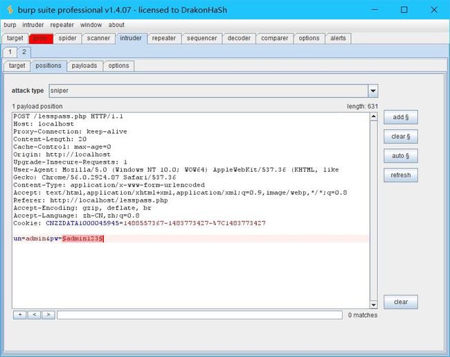Click the POST /lesspass.php request line
The height and width of the screenshot is (357, 450).
[69, 116]
